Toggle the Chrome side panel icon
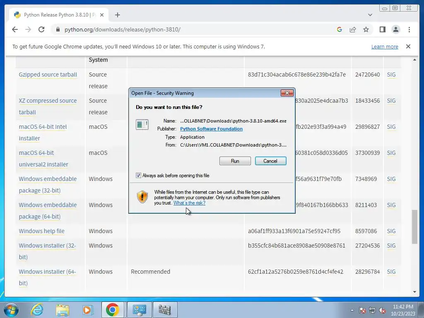The image size is (424, 318). tap(382, 29)
